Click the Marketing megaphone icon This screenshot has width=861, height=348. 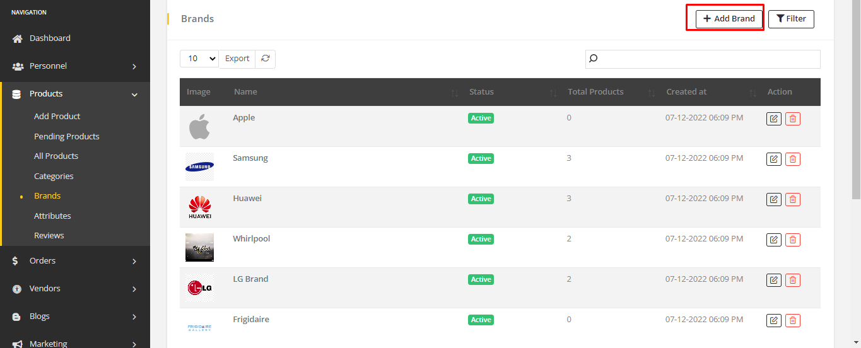pos(18,344)
